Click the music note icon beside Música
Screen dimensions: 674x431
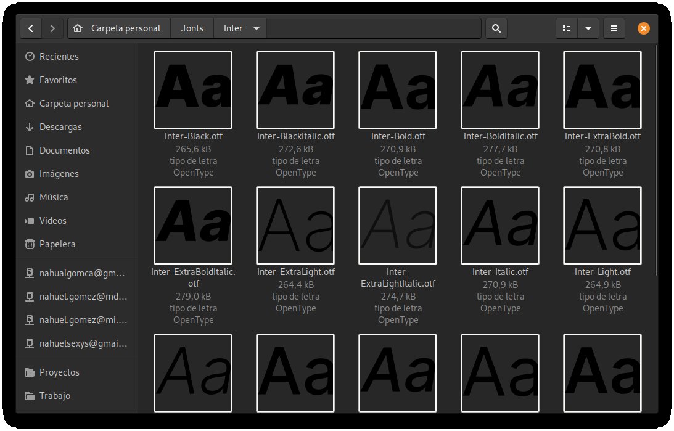coord(30,197)
